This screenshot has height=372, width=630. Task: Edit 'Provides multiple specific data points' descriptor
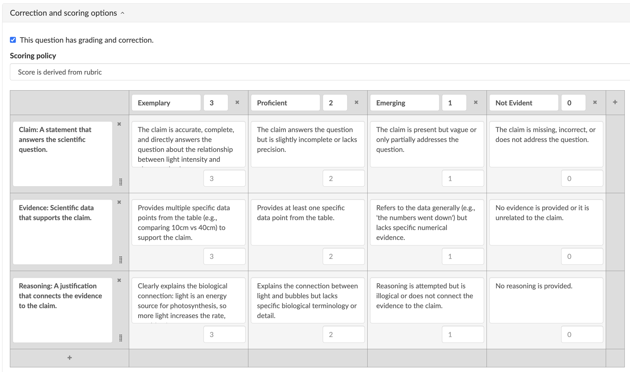click(189, 222)
